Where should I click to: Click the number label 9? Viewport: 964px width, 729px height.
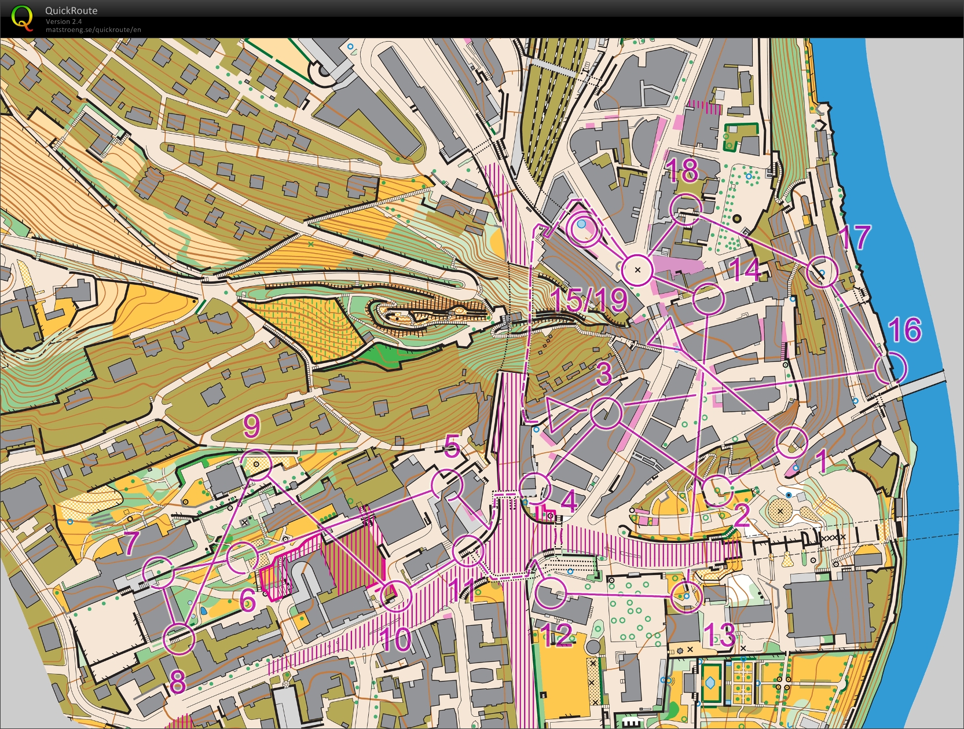click(251, 426)
